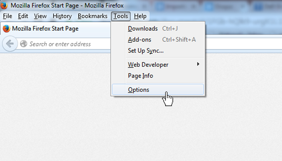
Task: Open Page Info from Tools menu
Action: (x=158, y=76)
